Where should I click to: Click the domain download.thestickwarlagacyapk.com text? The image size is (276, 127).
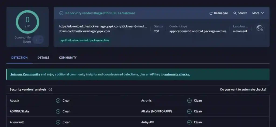[x=84, y=31]
